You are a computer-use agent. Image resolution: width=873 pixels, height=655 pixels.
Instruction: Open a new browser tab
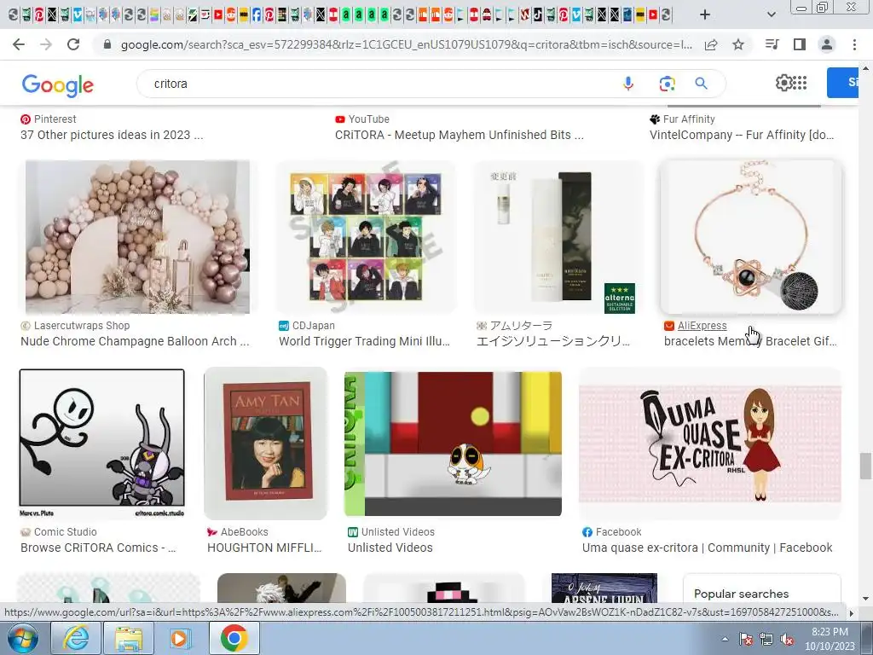pyautogui.click(x=705, y=14)
